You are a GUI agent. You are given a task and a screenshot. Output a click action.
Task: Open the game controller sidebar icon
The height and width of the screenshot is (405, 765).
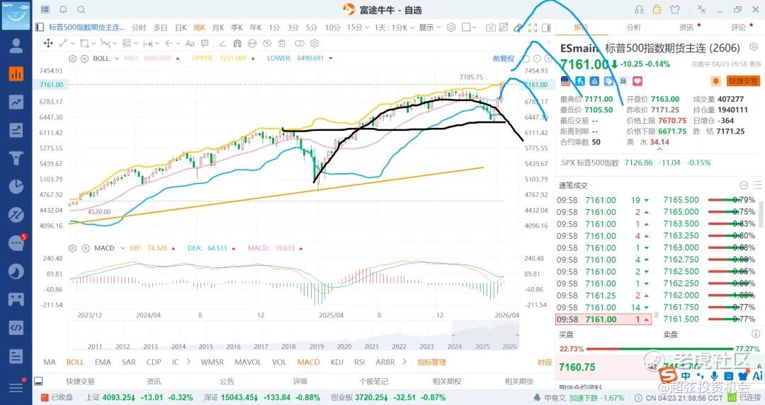click(16, 299)
